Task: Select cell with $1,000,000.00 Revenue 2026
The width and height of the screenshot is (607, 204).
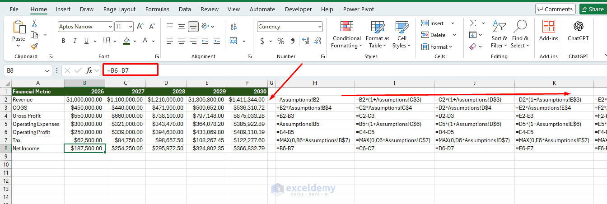Action: [x=84, y=99]
